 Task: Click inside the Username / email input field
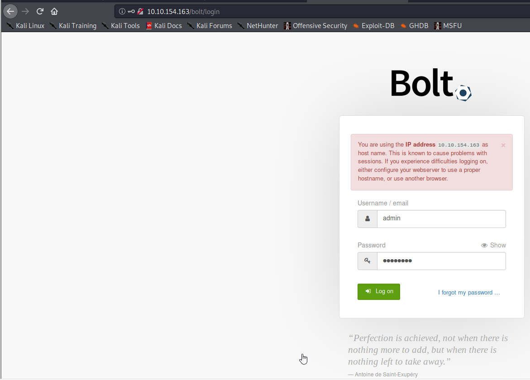(x=441, y=218)
